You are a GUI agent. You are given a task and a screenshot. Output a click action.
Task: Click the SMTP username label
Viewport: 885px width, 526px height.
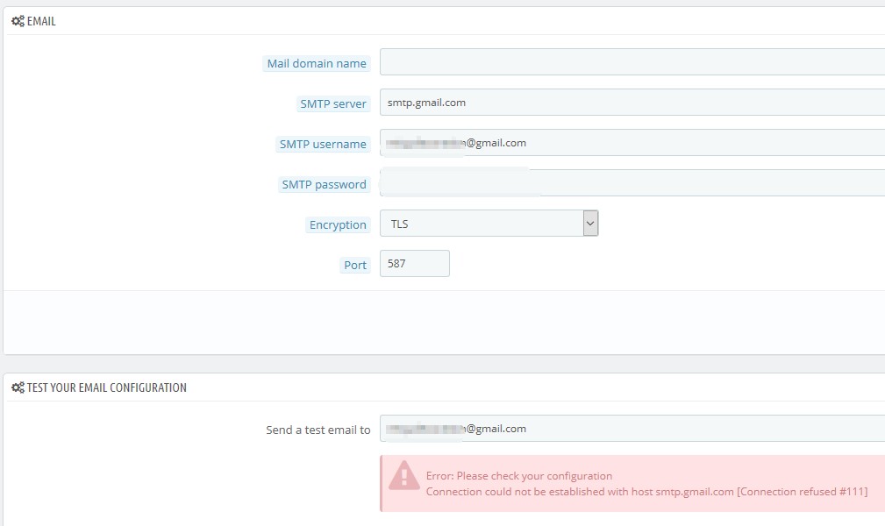click(x=323, y=145)
